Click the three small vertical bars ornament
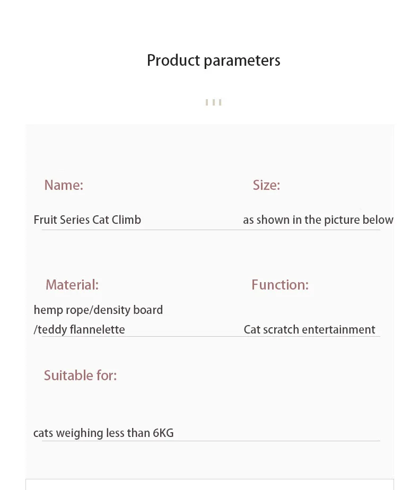 coord(213,102)
